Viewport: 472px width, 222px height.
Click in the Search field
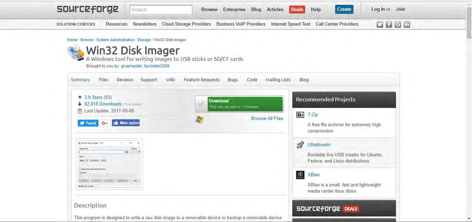point(161,10)
